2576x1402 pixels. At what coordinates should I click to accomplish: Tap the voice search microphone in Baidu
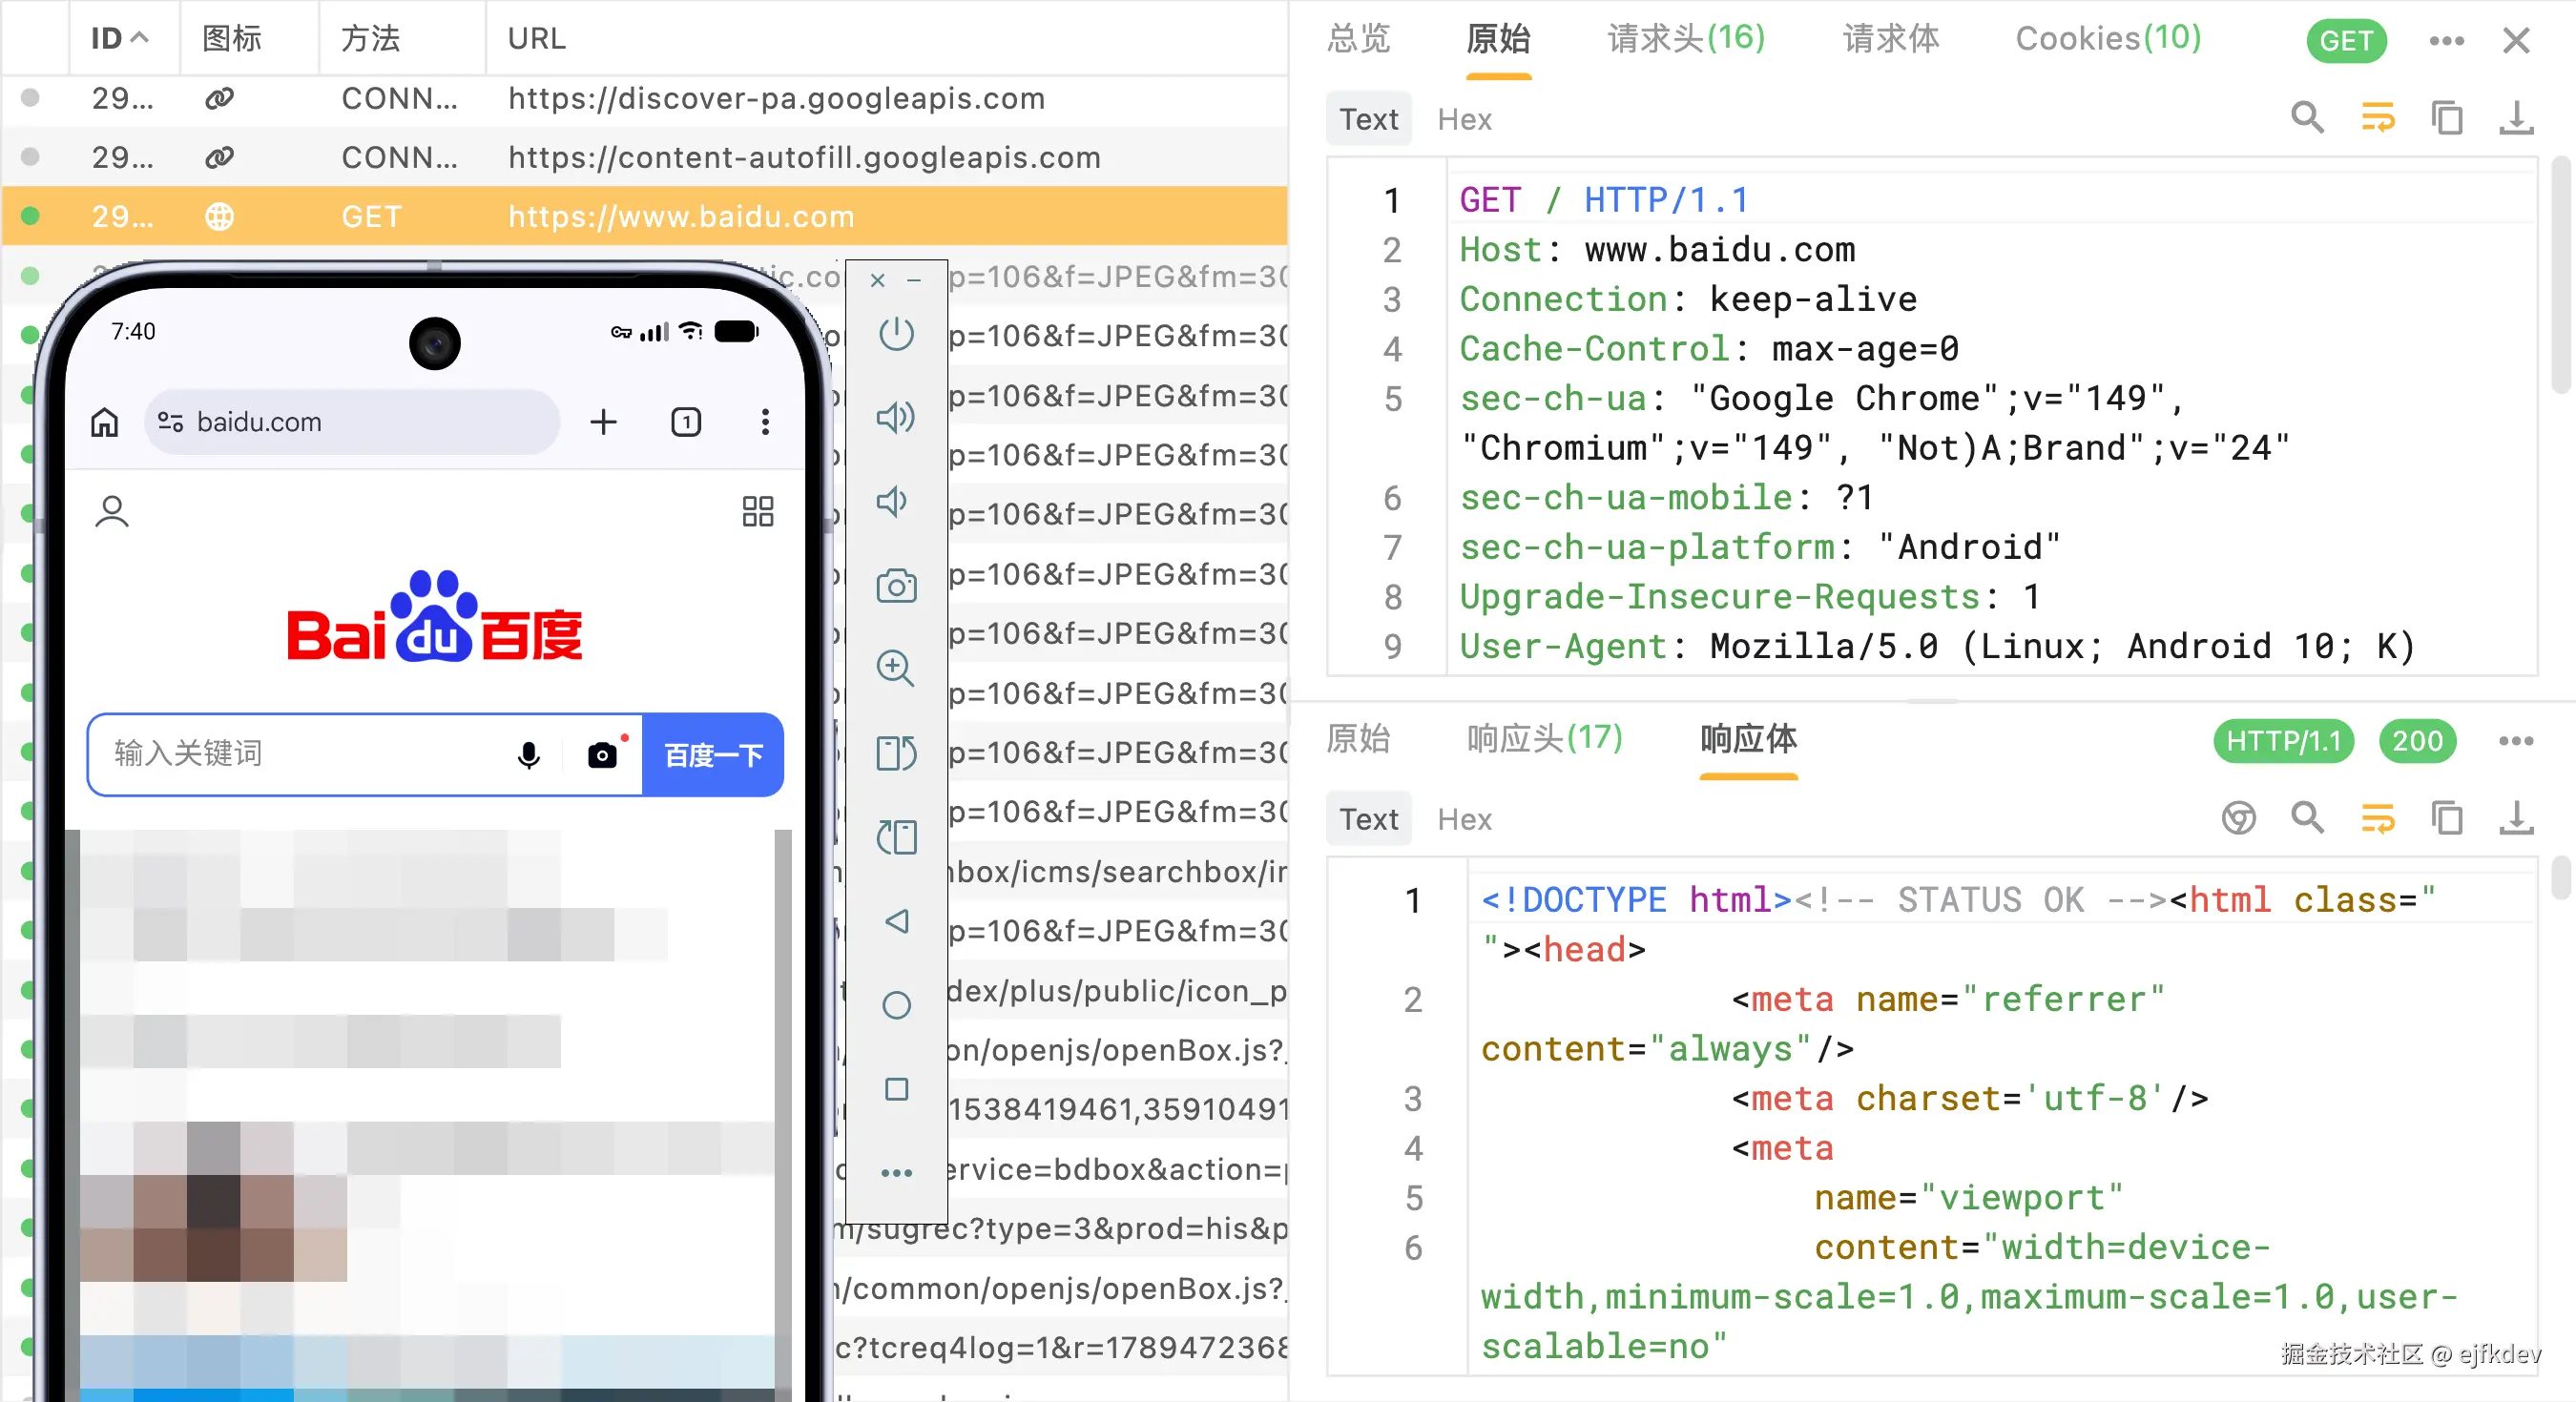tap(529, 755)
